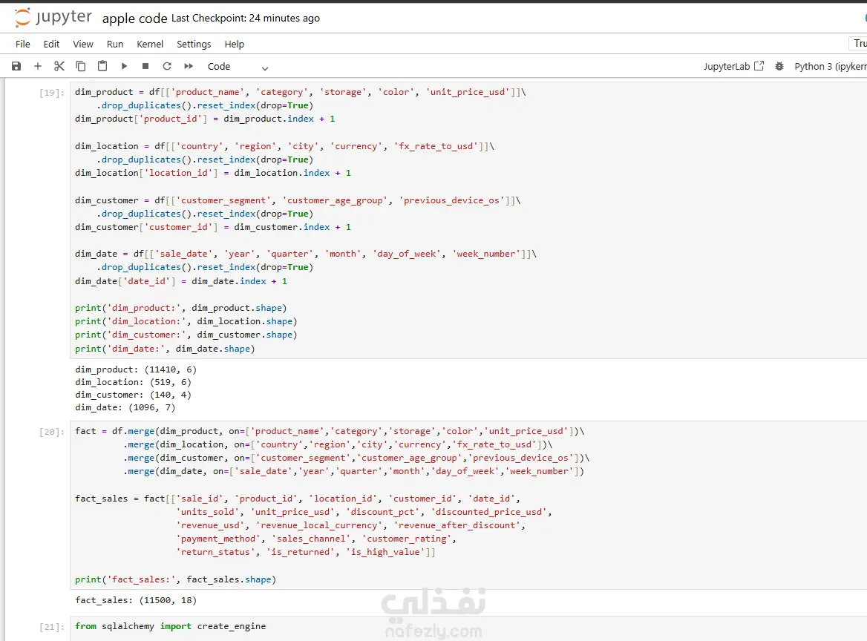Run the selected cell with the play icon
Screen dimensions: 867x641
124,66
